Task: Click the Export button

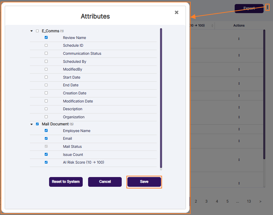Action: click(249, 8)
